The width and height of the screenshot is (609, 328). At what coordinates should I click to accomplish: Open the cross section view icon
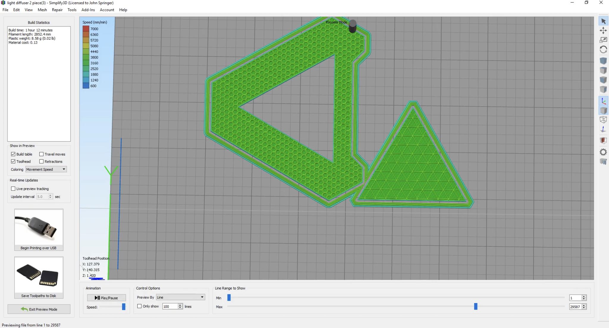click(603, 140)
